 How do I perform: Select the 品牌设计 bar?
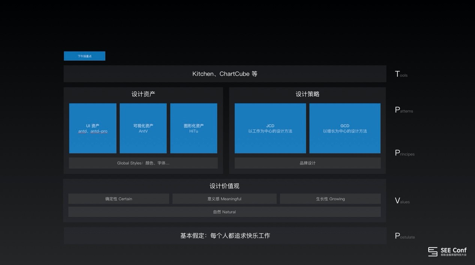(x=307, y=163)
